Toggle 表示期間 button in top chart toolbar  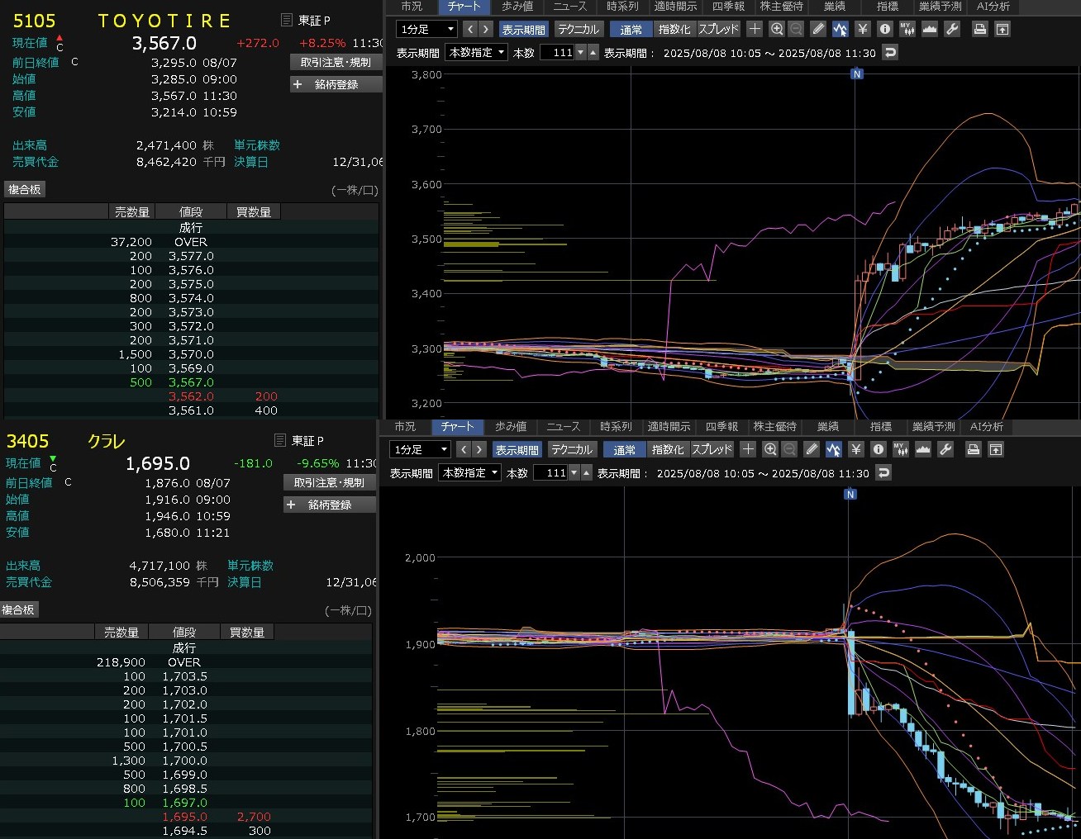click(x=523, y=29)
